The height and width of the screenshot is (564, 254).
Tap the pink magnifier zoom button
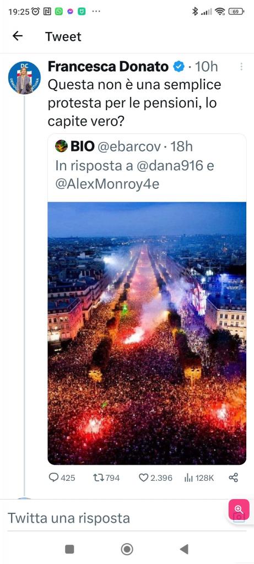click(239, 509)
